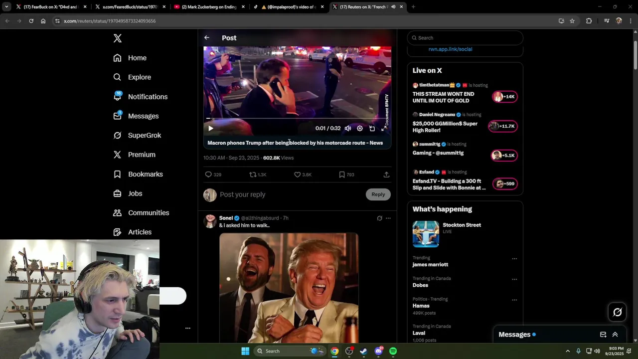Expand the video to fullscreen
This screenshot has height=359, width=638.
pyautogui.click(x=384, y=129)
